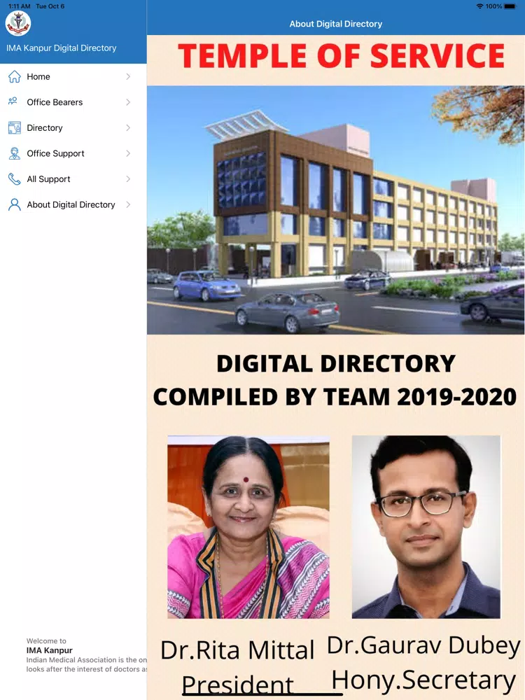Click the DIGITAL DIRECTORY heading text

click(336, 363)
